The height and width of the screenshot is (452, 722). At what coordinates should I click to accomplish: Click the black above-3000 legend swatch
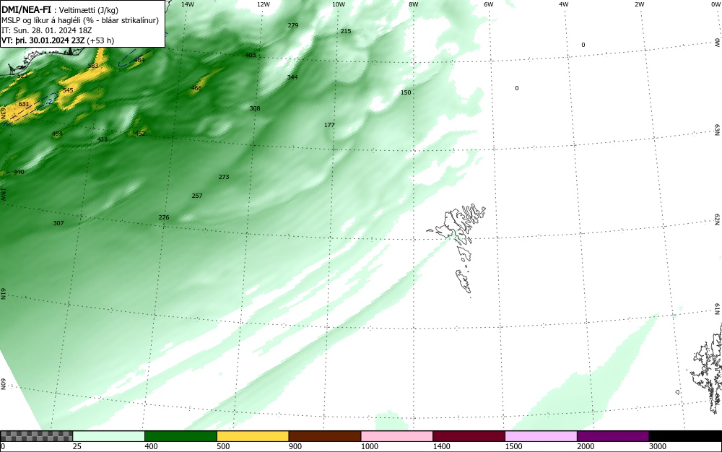coord(685,436)
